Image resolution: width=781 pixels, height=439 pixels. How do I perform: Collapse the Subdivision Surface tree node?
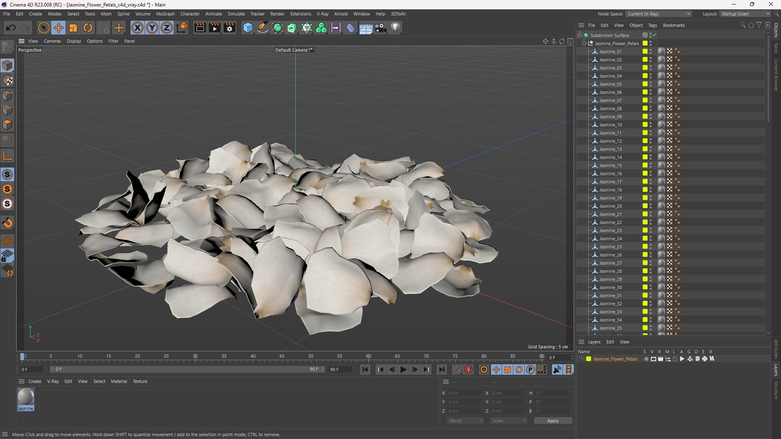579,35
